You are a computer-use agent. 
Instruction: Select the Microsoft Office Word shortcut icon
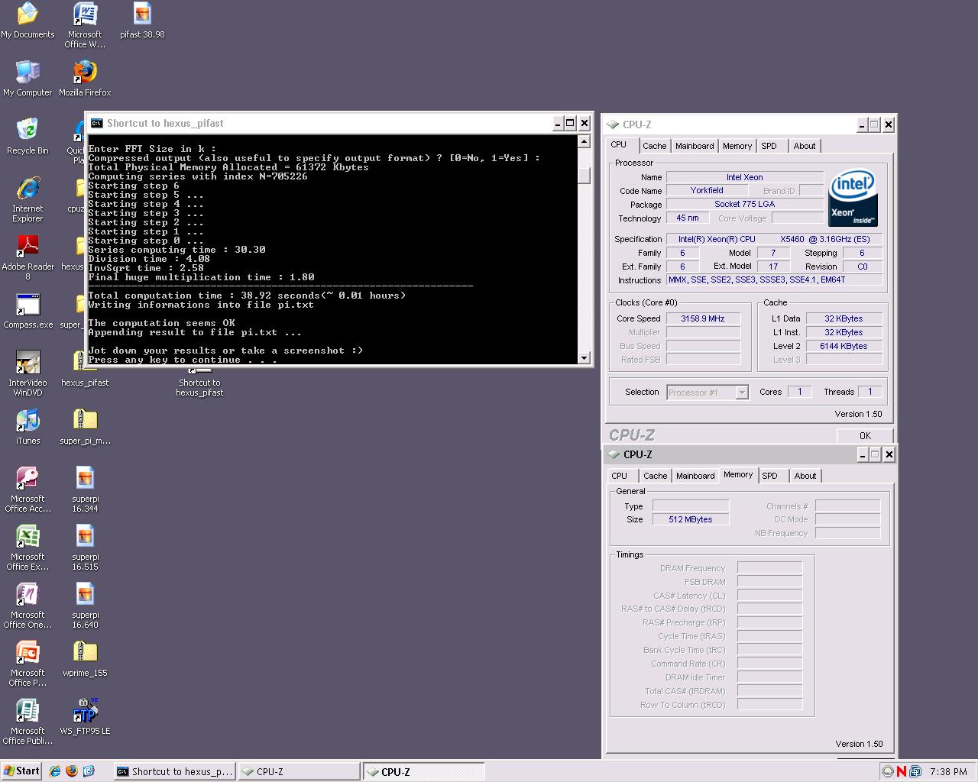[85, 25]
